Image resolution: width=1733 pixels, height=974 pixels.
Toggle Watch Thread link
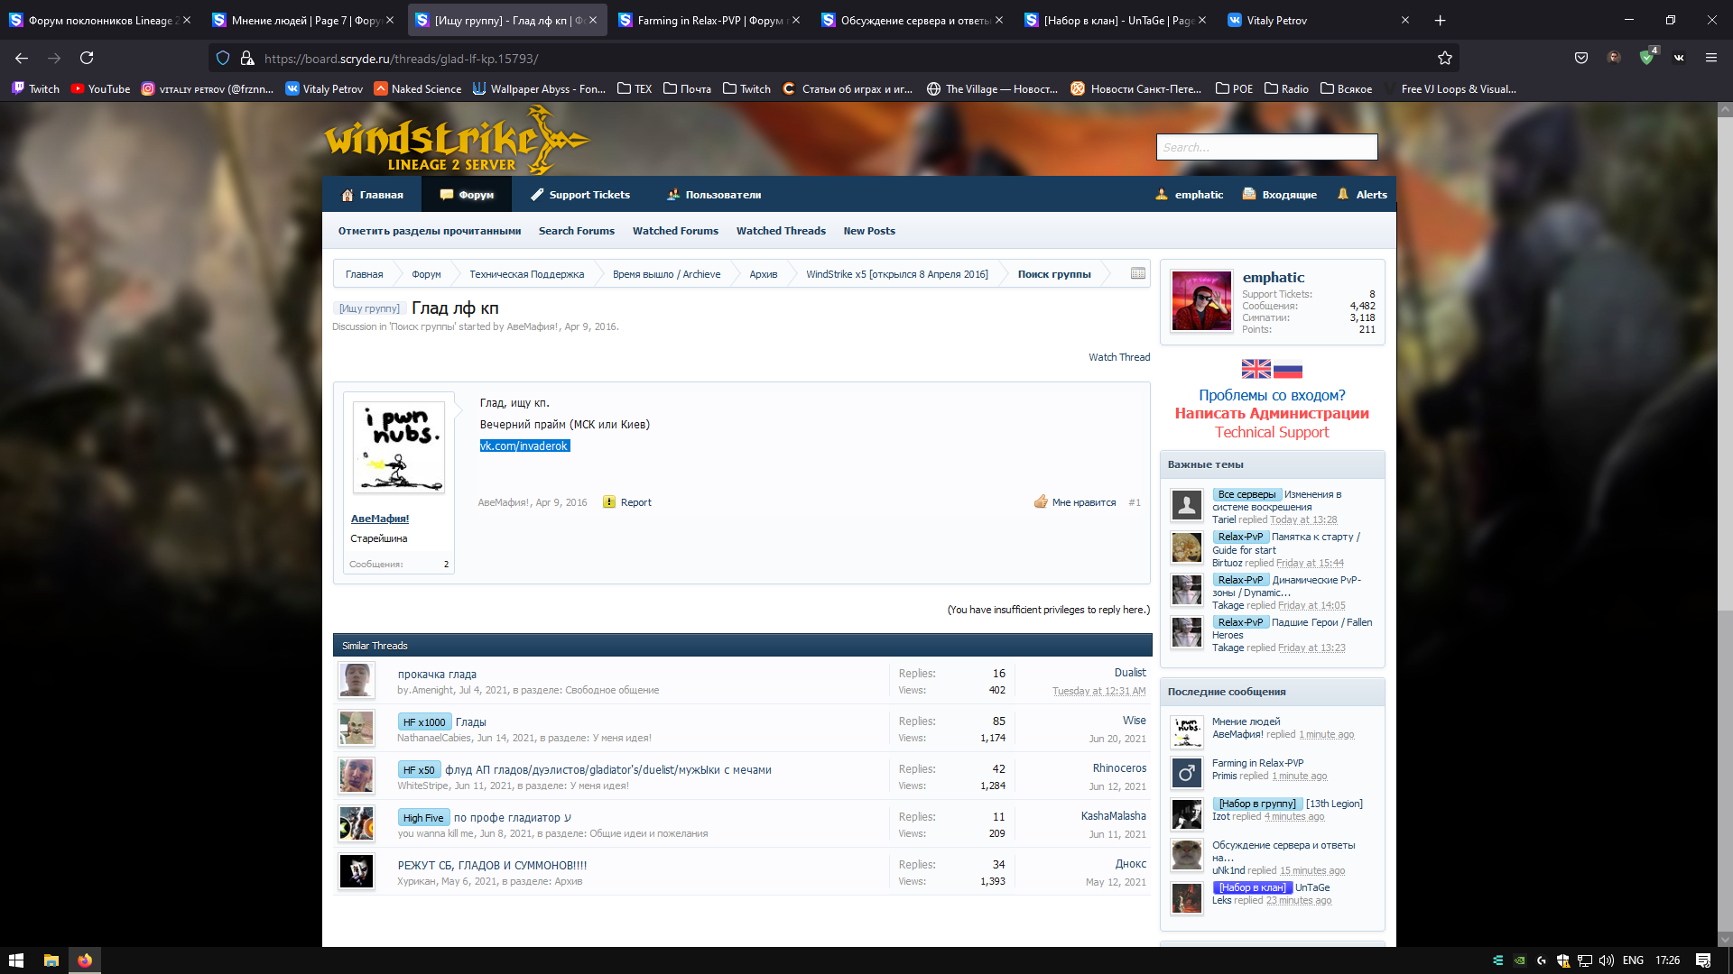[x=1118, y=357]
